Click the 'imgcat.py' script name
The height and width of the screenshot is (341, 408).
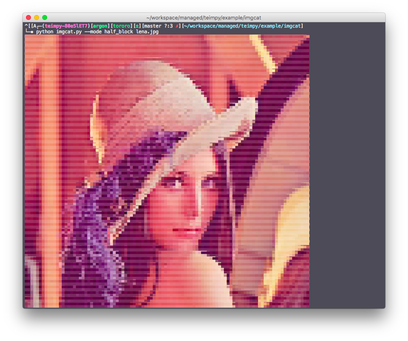tap(69, 32)
